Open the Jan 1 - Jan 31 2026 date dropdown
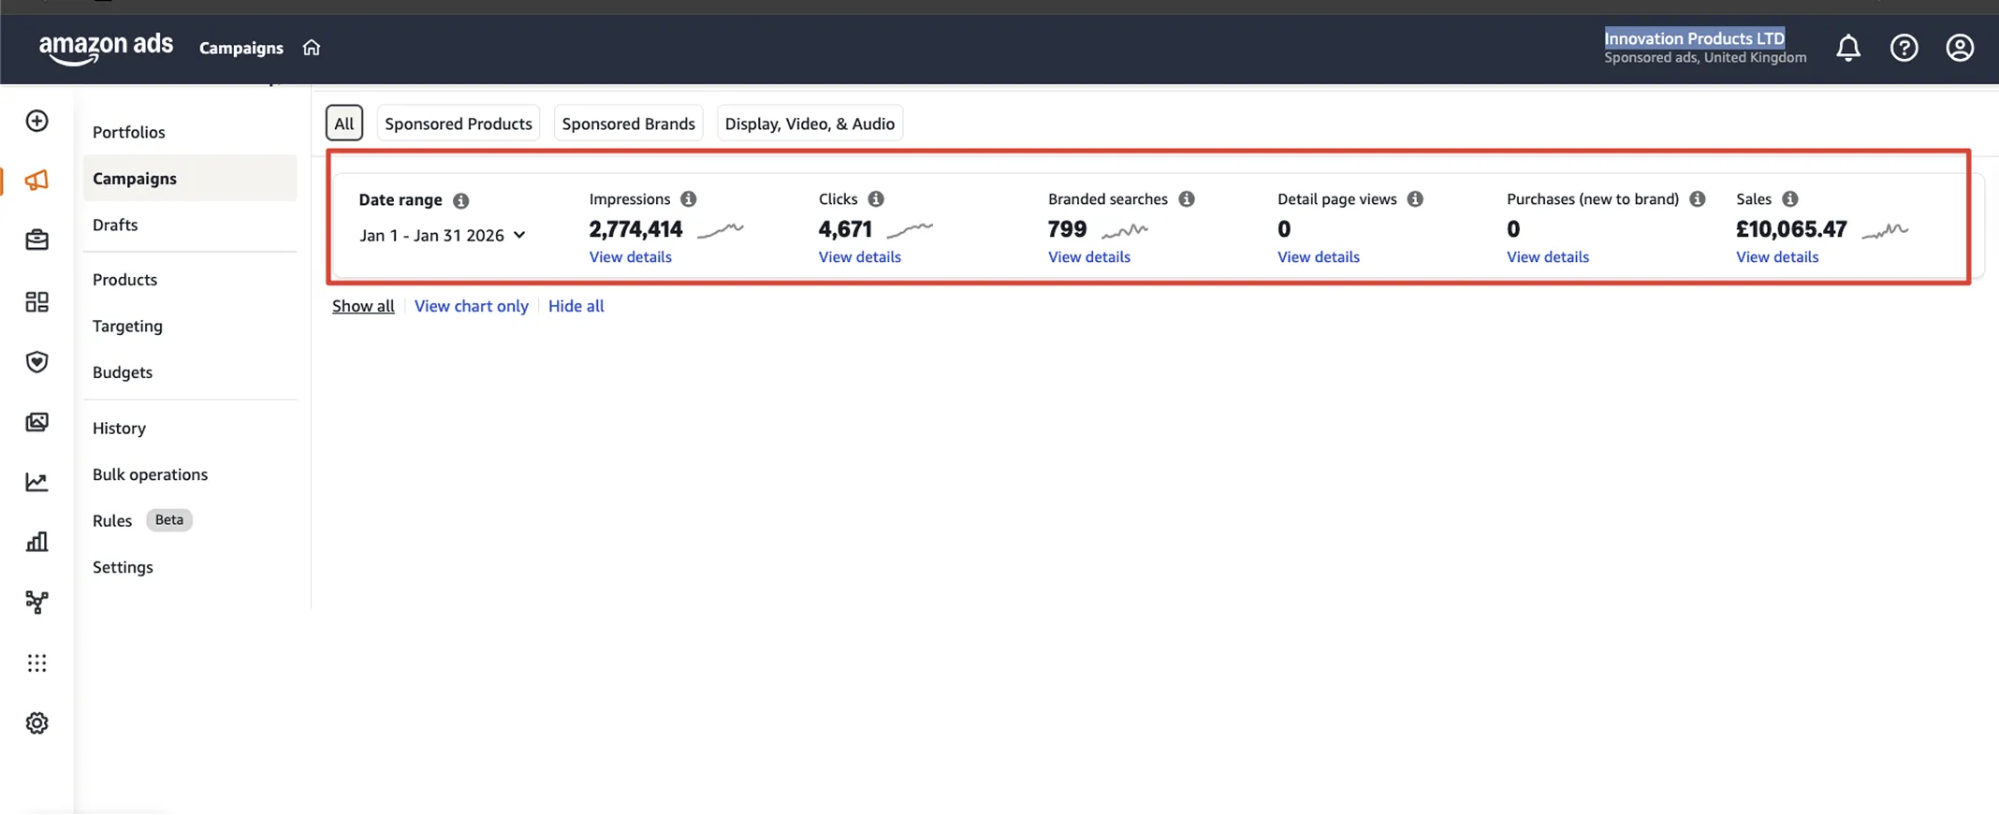This screenshot has height=815, width=1999. (442, 235)
